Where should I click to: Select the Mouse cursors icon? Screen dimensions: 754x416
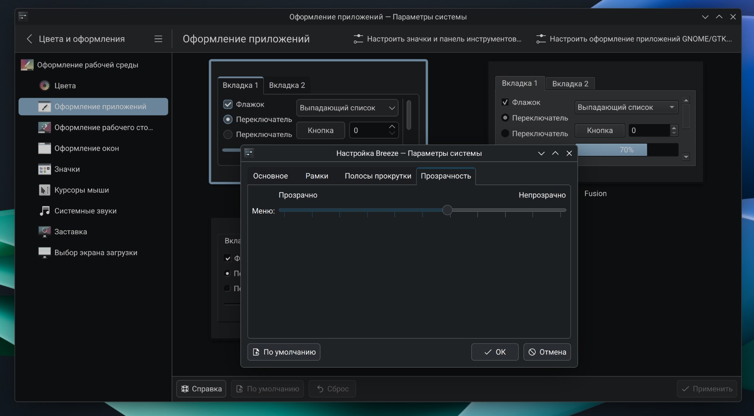coord(44,190)
